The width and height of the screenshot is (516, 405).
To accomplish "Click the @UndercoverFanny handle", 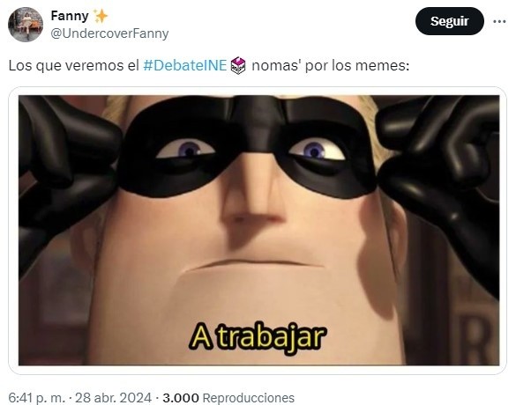I will [x=109, y=33].
